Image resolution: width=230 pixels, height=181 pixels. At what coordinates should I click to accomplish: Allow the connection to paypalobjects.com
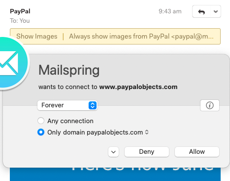coord(197,152)
